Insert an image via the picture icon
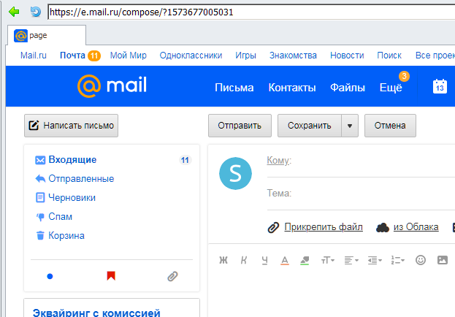The height and width of the screenshot is (317, 455). coord(443,260)
